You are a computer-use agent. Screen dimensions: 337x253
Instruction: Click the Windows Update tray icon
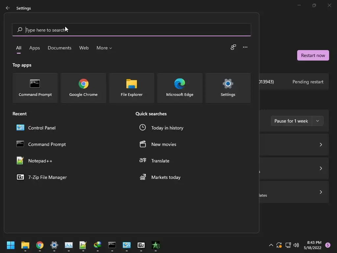tap(279, 245)
